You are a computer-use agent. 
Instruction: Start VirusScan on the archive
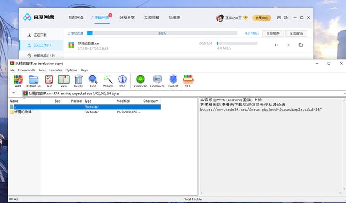(x=141, y=81)
